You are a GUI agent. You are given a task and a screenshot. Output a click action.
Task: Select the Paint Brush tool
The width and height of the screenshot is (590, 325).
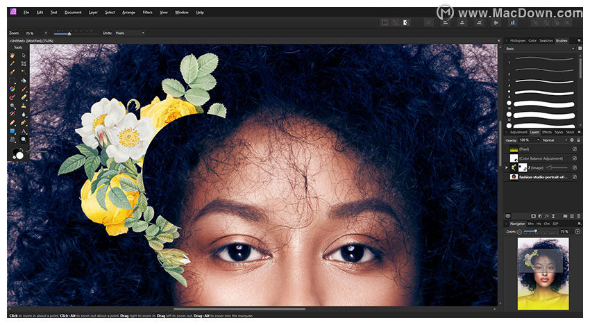tap(24, 89)
